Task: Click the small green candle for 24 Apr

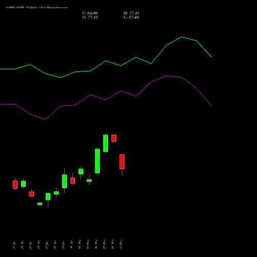Action: 40,204
